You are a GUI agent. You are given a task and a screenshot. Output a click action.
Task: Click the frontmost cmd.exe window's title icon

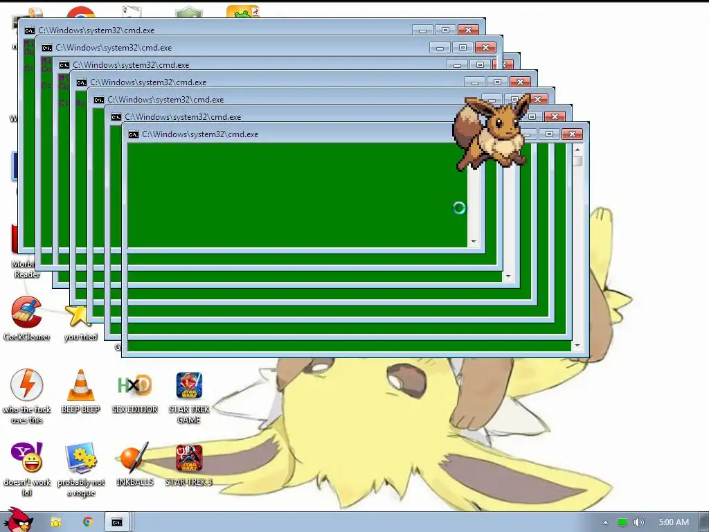click(x=134, y=134)
